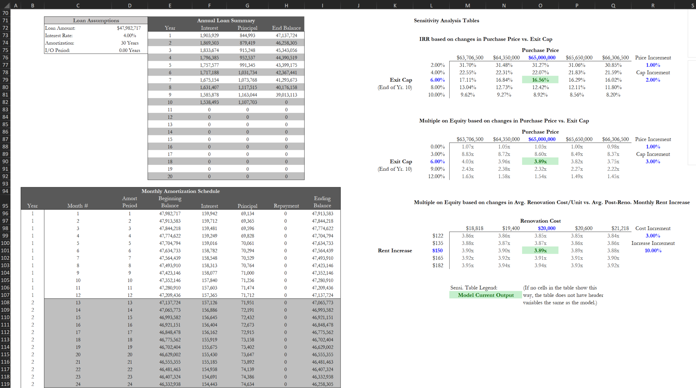
Task: Click the Annual Loan Summary header
Action: coord(226,21)
